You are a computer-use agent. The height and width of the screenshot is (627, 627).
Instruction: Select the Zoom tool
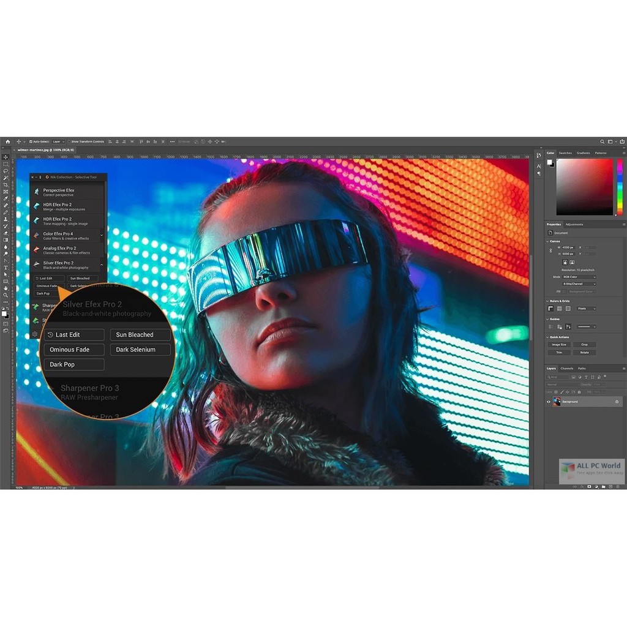coord(6,294)
